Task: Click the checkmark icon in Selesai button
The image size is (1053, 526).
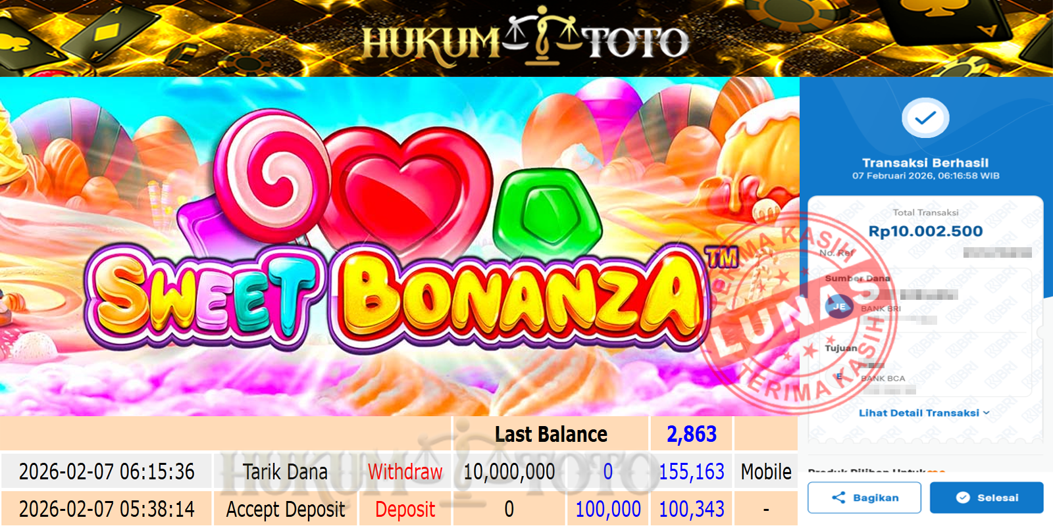Action: tap(963, 498)
